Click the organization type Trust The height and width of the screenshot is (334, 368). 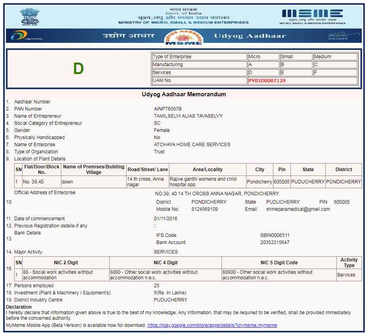tap(159, 152)
